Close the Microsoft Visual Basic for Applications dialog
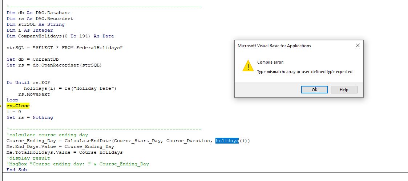408x181 pixels. (x=357, y=46)
